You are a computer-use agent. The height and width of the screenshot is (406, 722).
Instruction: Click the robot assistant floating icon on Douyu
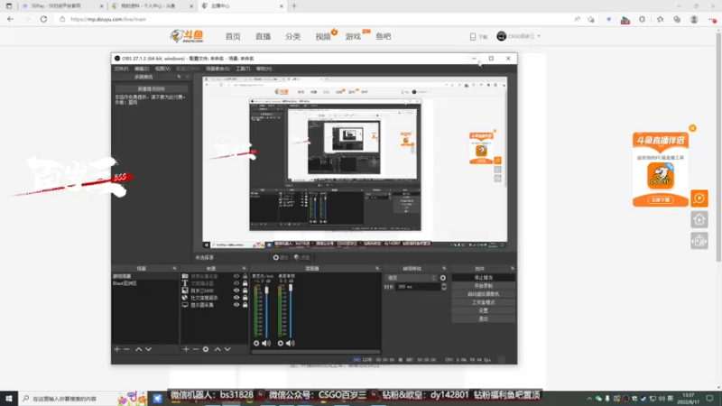tap(699, 241)
